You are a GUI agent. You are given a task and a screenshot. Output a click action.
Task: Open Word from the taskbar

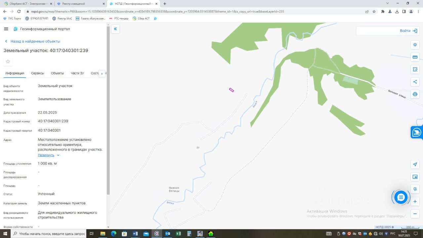pyautogui.click(x=135, y=234)
